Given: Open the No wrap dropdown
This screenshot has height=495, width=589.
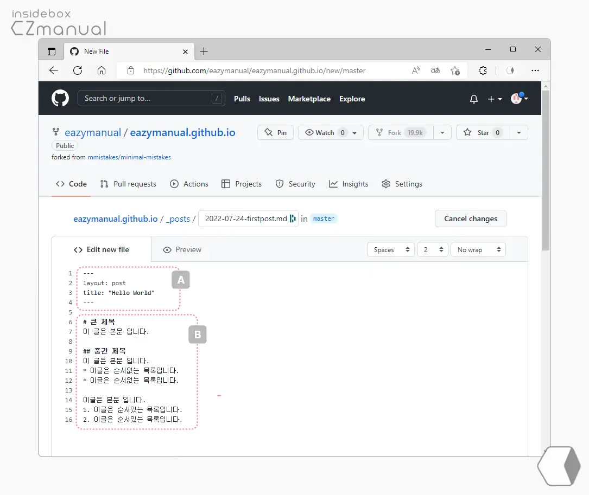Looking at the screenshot, I should click(478, 249).
